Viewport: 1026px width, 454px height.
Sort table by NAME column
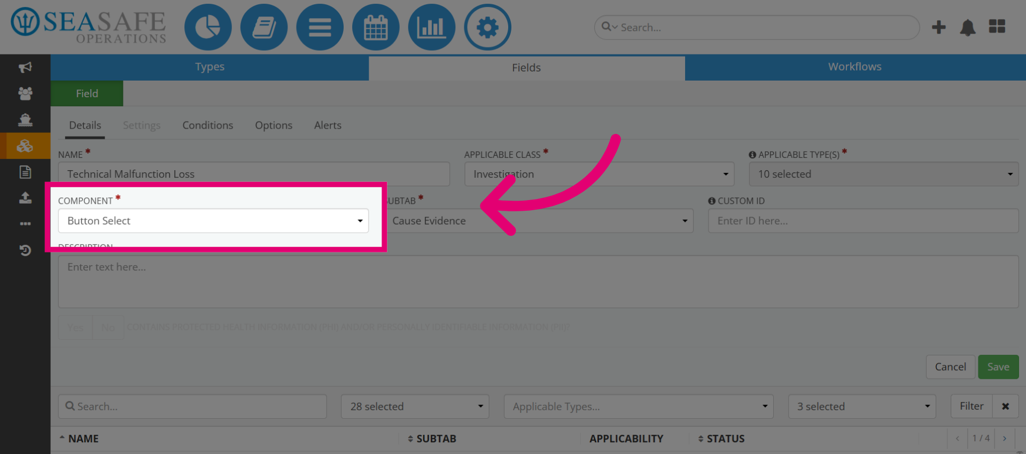[x=79, y=439]
